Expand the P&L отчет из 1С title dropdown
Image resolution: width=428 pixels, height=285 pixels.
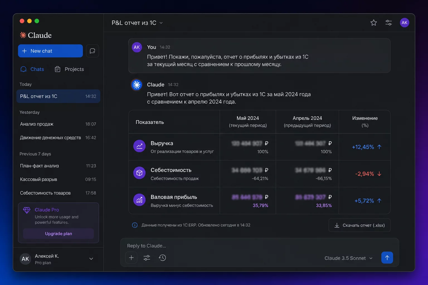point(161,23)
